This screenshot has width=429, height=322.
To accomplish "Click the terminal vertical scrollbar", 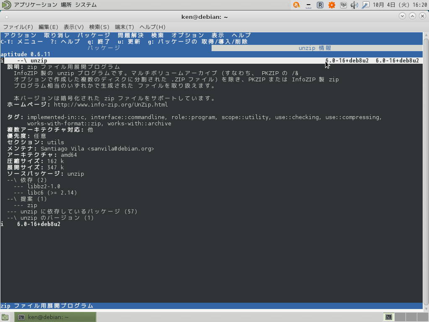I will click(x=426, y=171).
